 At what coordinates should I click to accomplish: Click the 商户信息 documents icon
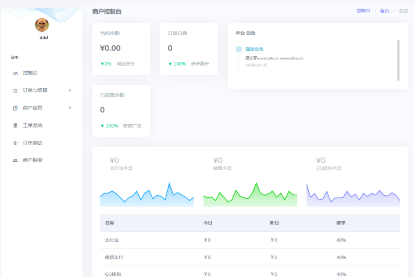15,108
